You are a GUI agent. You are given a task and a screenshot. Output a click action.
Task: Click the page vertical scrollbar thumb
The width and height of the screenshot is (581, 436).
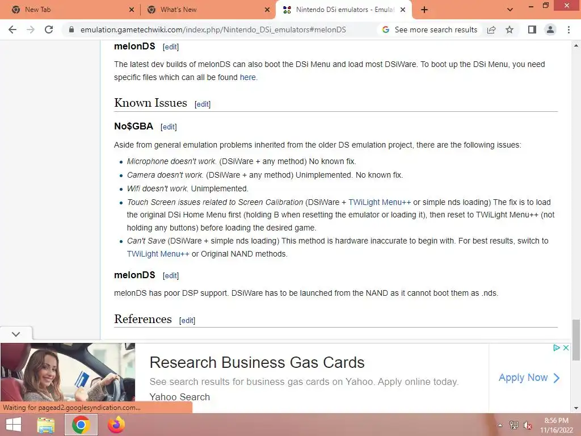(x=576, y=339)
